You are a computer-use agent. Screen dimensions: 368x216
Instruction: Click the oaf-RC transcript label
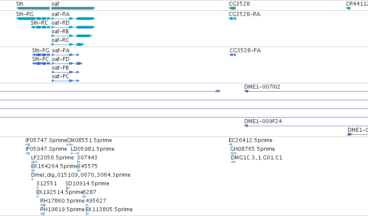60,40
